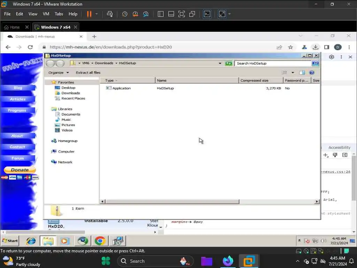The height and width of the screenshot is (268, 357).
Task: Toggle the Chrome side panel icon
Action: pos(327,47)
